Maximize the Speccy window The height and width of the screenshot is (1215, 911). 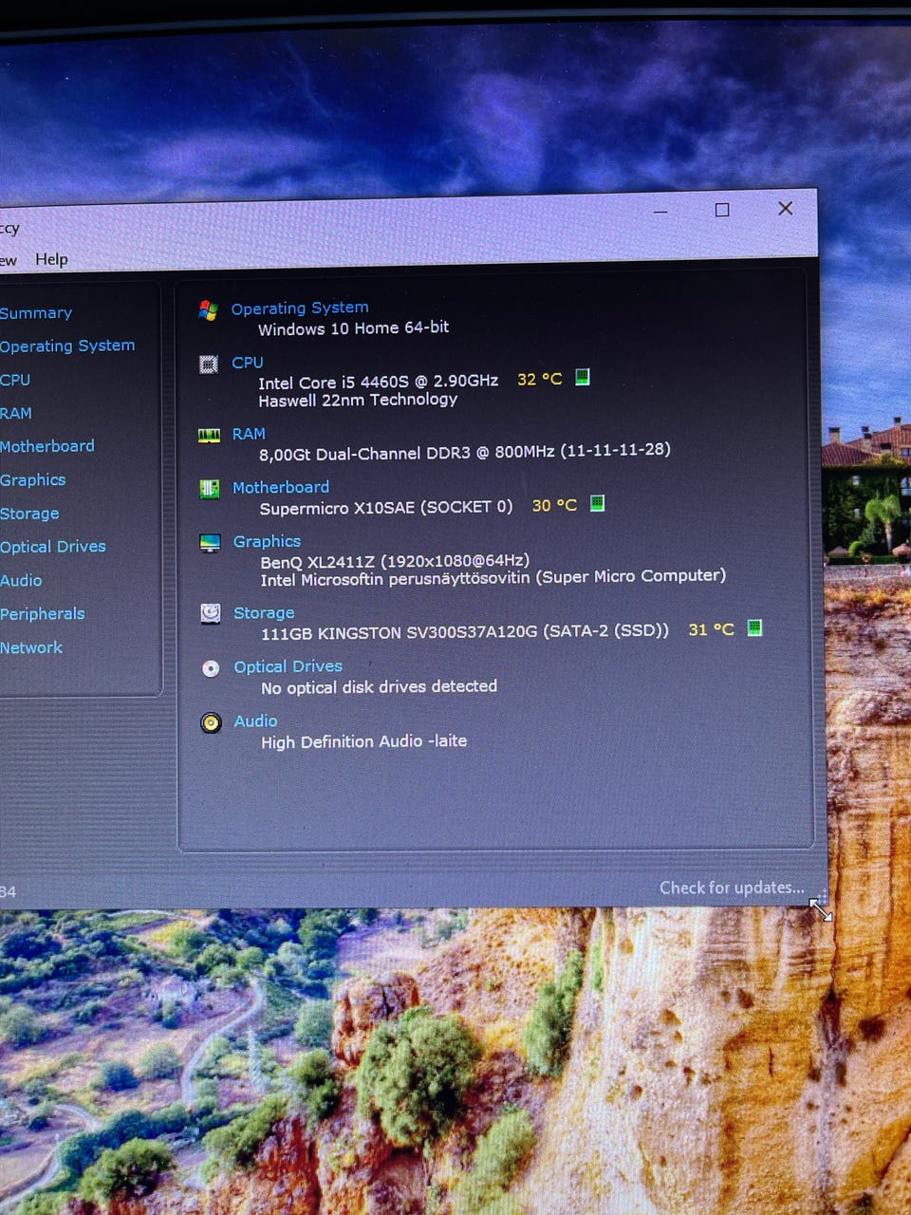coord(722,210)
